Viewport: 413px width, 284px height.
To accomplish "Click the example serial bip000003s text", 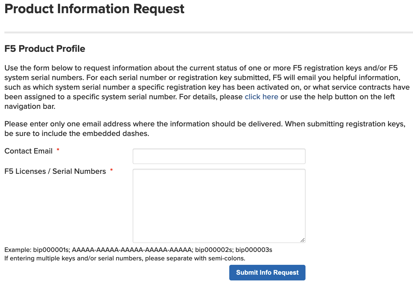I will coord(254,250).
